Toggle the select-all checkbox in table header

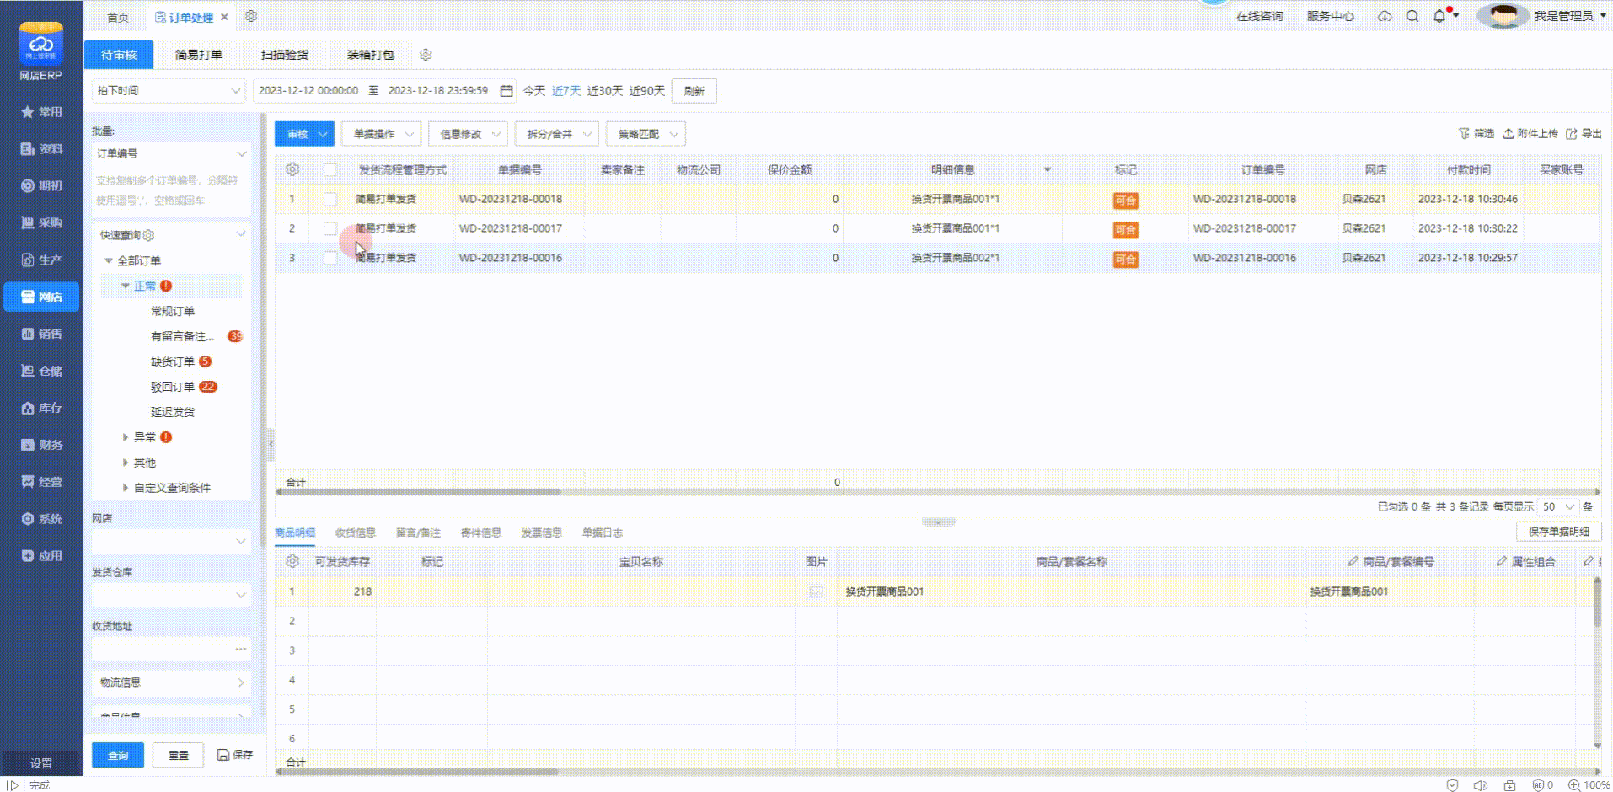pos(330,170)
